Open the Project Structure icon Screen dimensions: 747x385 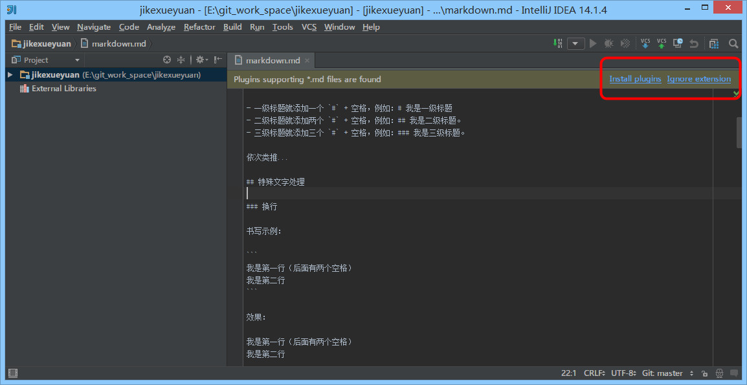[x=714, y=43]
